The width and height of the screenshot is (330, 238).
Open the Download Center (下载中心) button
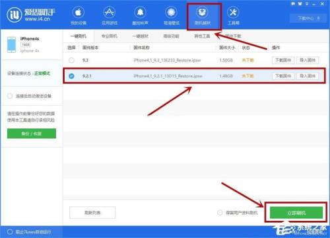tap(309, 19)
